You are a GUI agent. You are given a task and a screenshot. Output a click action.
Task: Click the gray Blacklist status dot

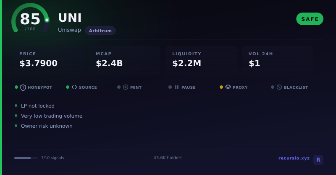[x=273, y=87]
